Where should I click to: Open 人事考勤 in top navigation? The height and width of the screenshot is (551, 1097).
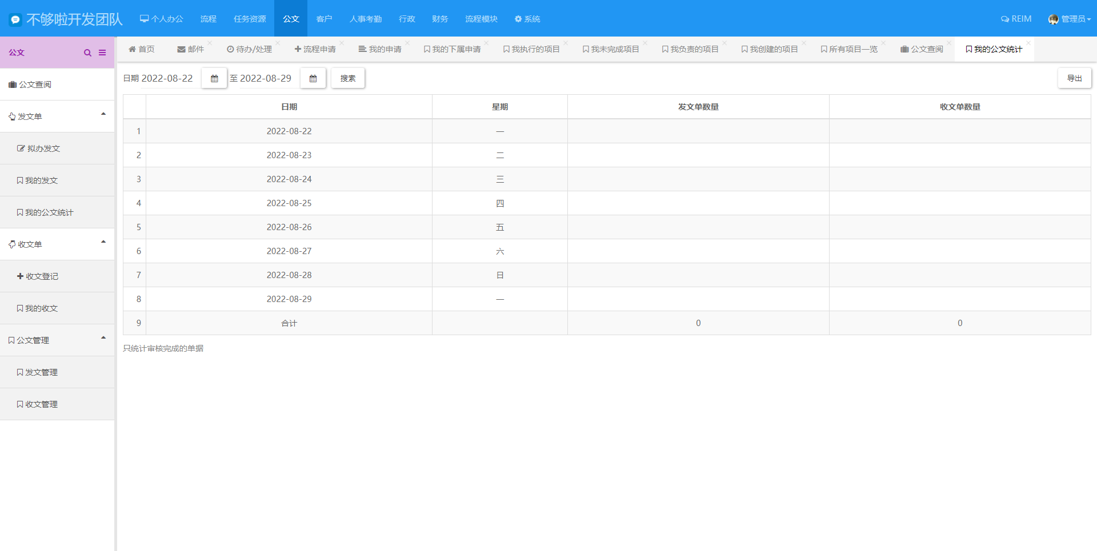(x=366, y=19)
